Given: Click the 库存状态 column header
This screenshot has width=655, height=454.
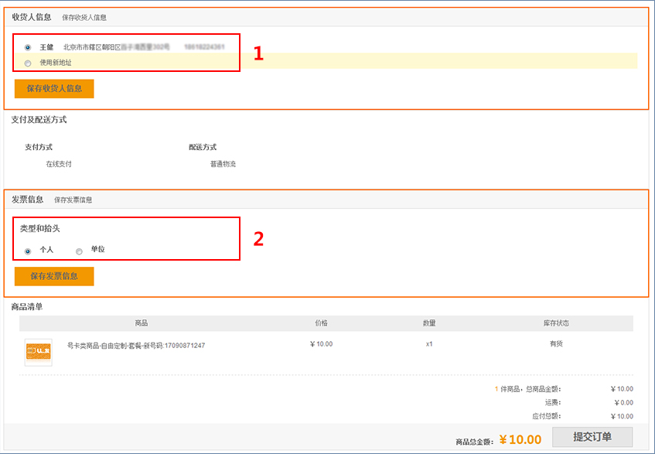Looking at the screenshot, I should 556,323.
